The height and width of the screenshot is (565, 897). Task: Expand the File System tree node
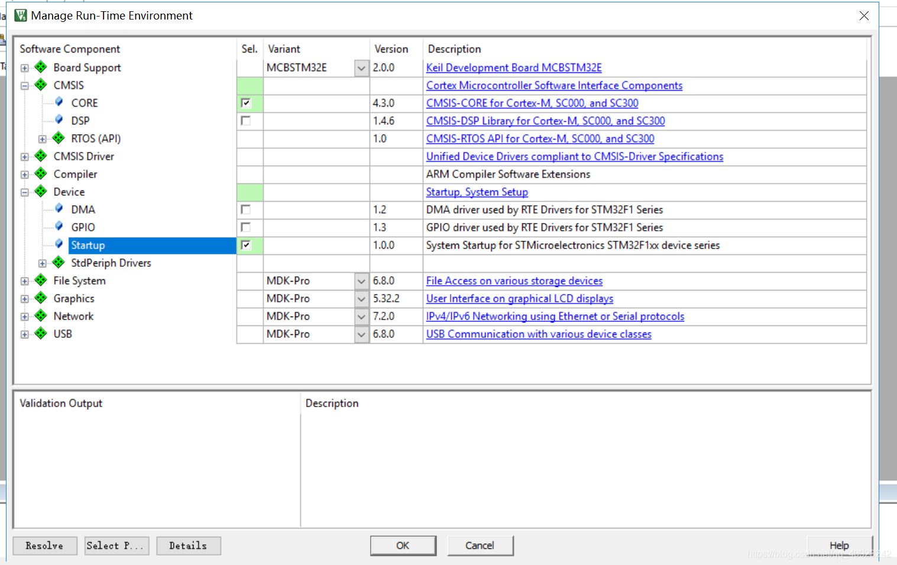tap(25, 281)
